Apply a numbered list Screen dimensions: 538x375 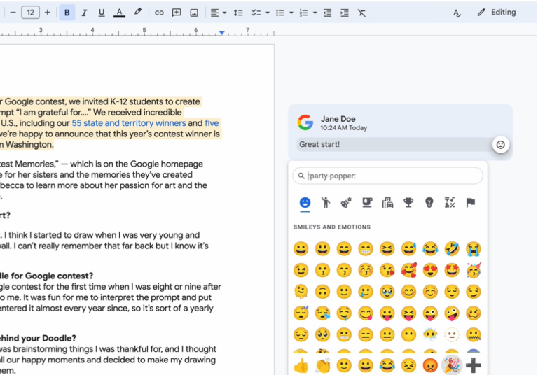tap(303, 13)
